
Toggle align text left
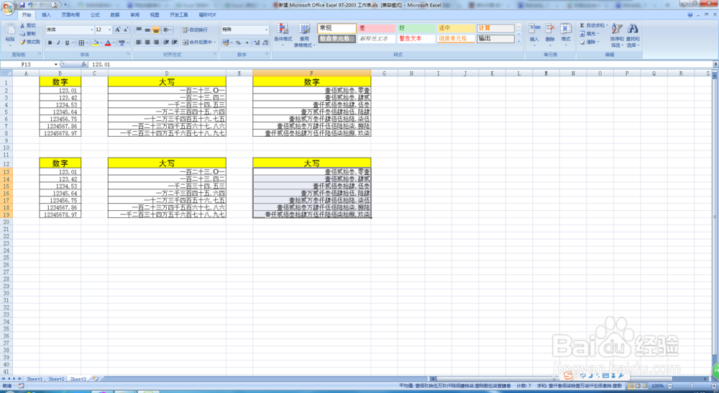(x=139, y=42)
